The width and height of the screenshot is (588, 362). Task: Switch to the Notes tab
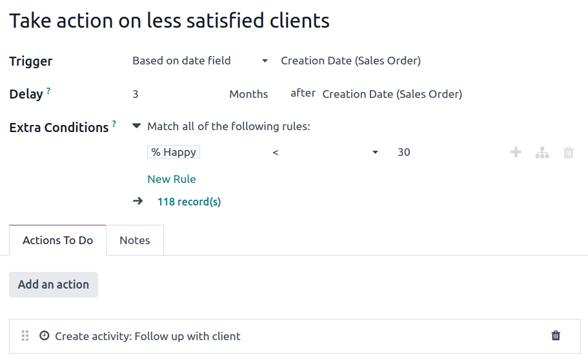coord(134,240)
